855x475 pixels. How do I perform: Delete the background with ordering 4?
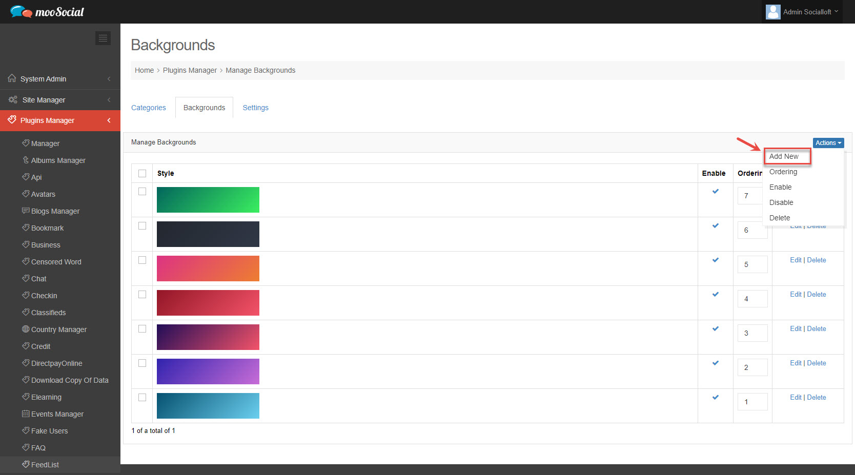(817, 294)
